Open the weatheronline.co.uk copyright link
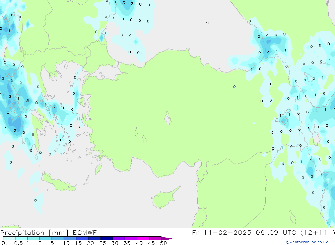335x245 pixels. pos(307,242)
